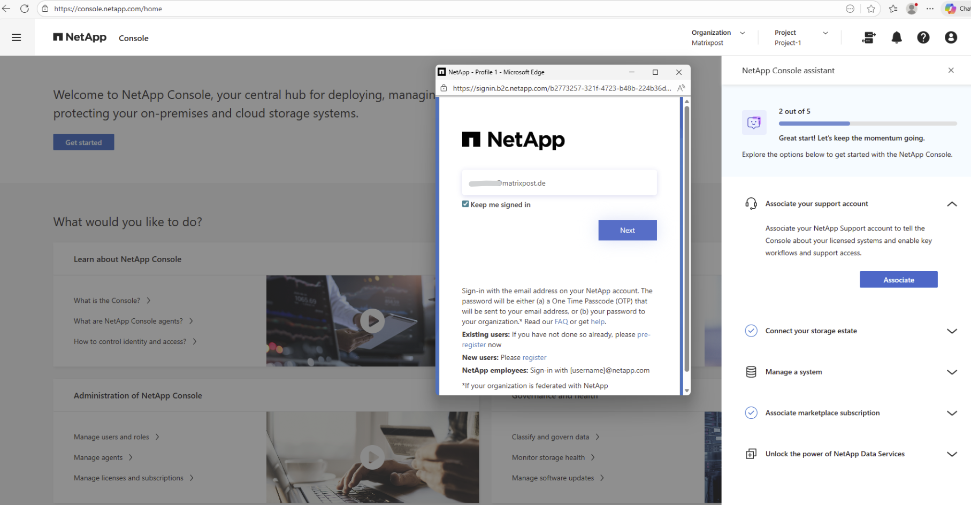Click the sign-in popup scrollbar up arrow
The height and width of the screenshot is (505, 971).
[687, 101]
